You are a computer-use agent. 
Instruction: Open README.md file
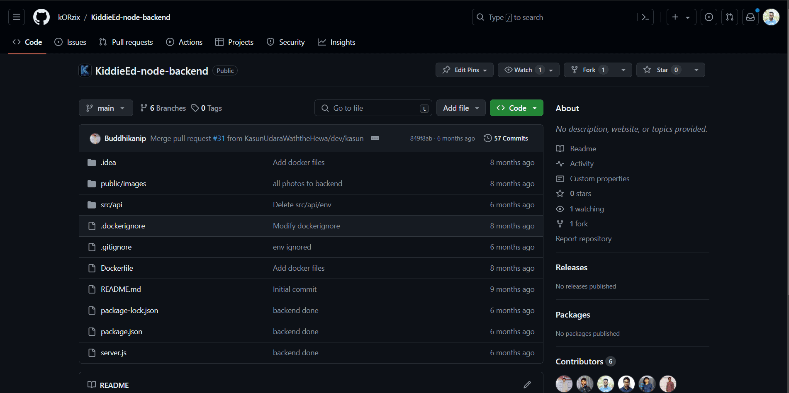coord(121,289)
